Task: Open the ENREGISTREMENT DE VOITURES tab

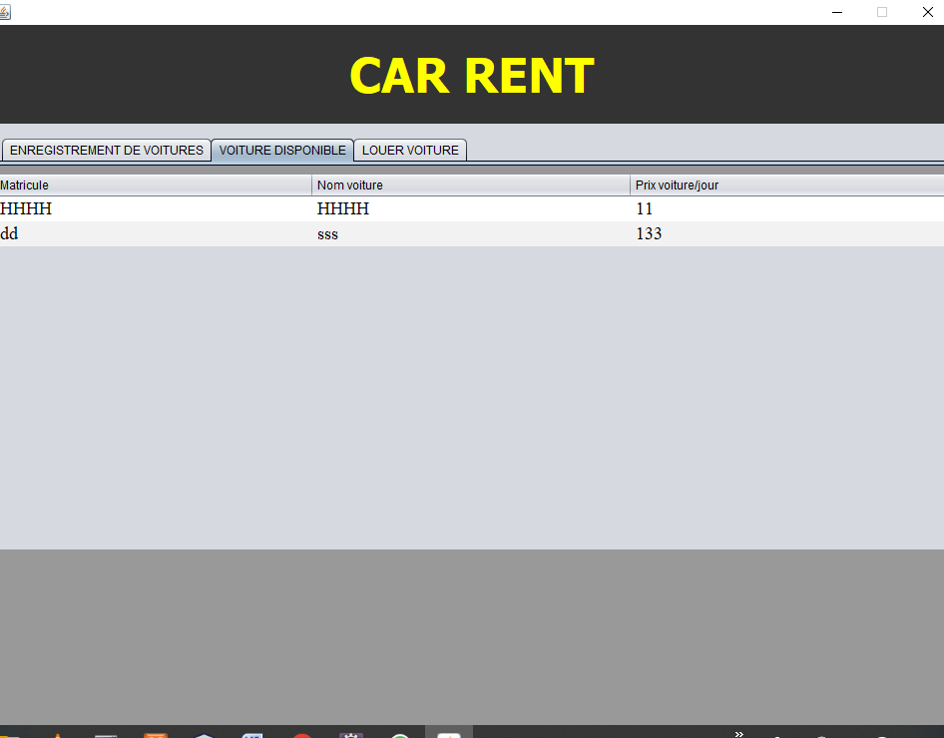Action: 106,151
